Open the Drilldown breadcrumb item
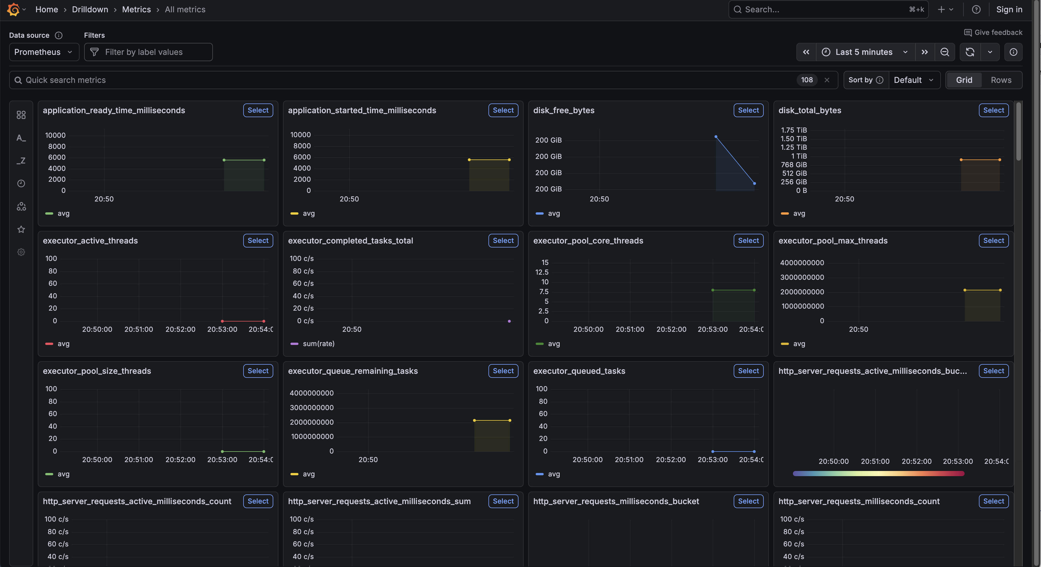Image resolution: width=1041 pixels, height=567 pixels. coord(90,9)
